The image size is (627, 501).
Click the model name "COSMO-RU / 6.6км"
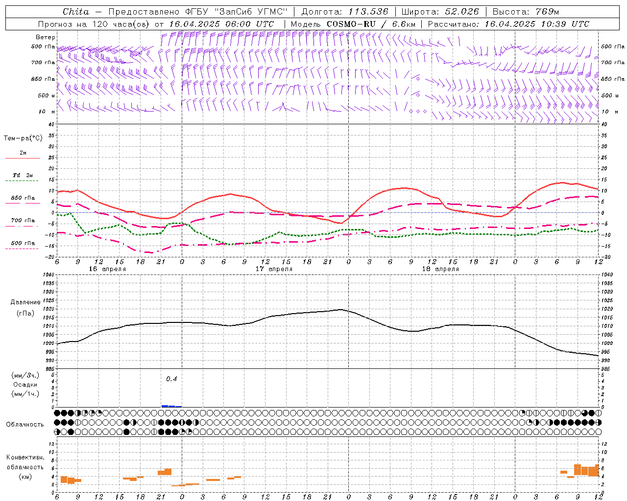[371, 24]
